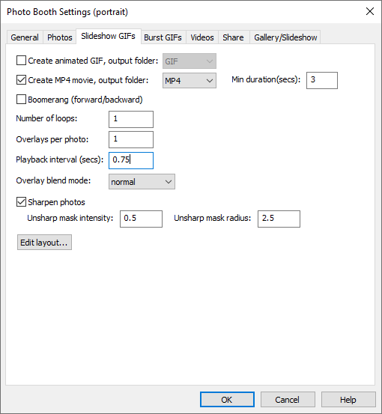Expand the Overlay blend mode dropdown
The height and width of the screenshot is (414, 382).
[x=142, y=182]
